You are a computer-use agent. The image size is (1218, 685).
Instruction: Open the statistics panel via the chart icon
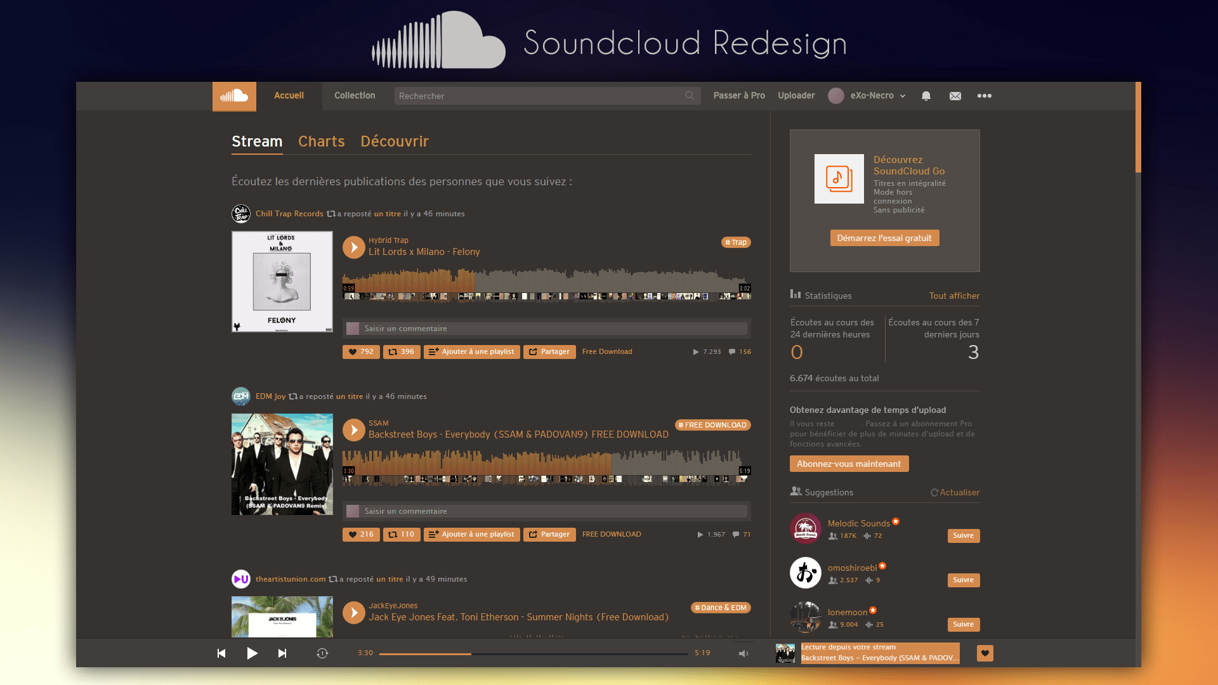pyautogui.click(x=796, y=294)
